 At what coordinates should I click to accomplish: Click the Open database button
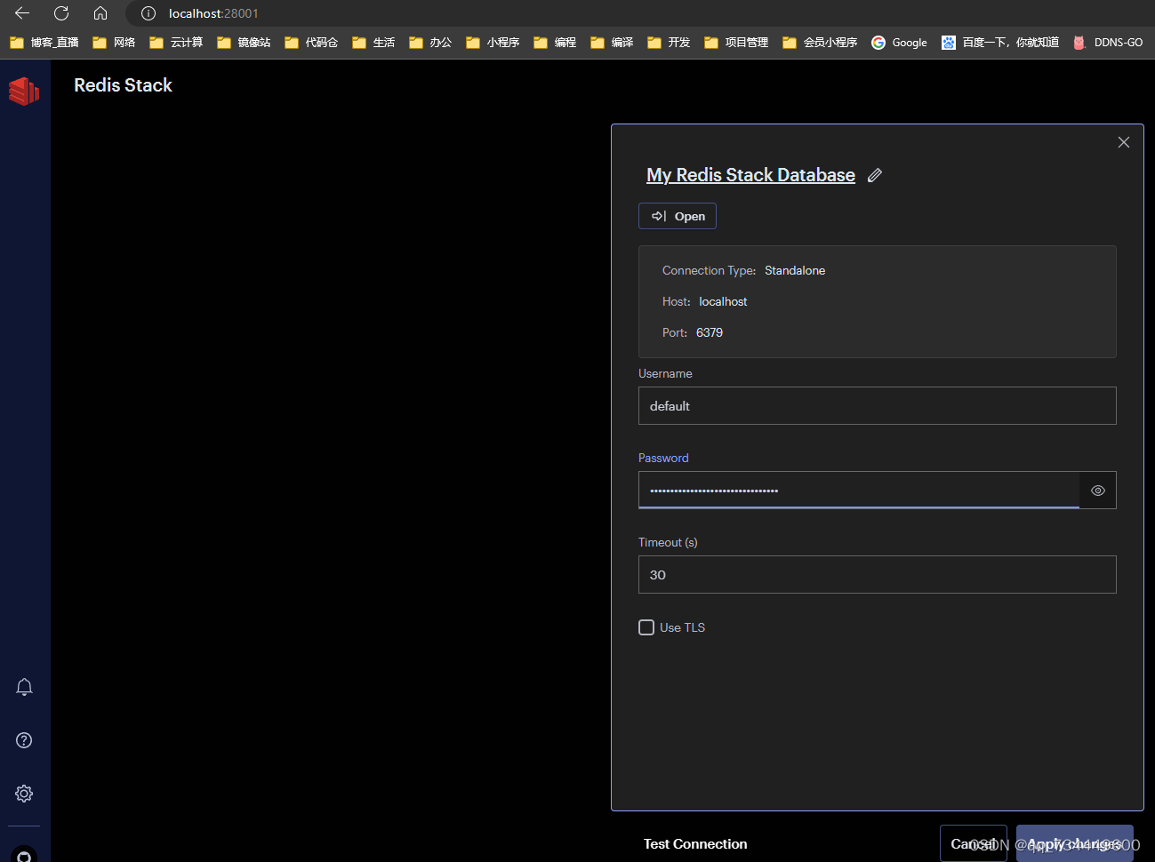click(678, 216)
